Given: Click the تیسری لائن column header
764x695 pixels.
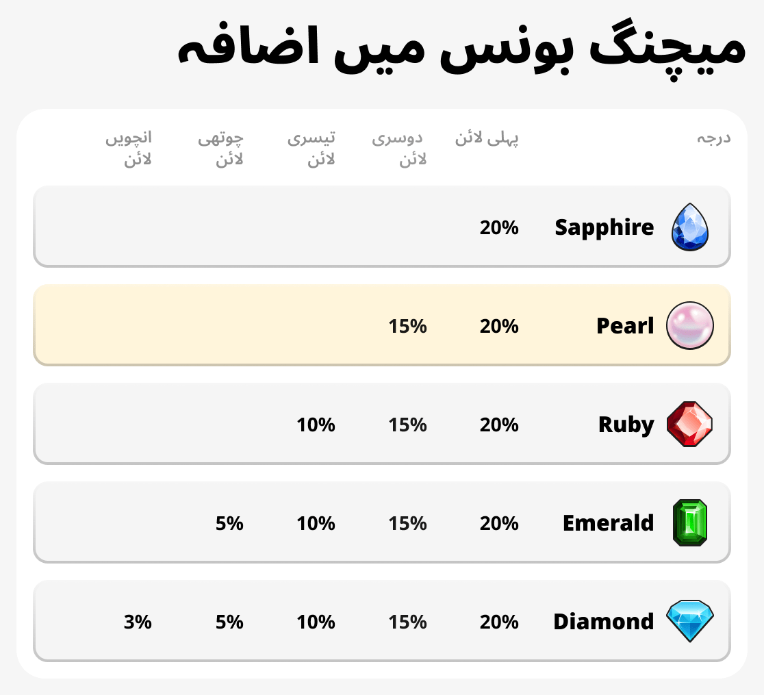Looking at the screenshot, I should pos(311,149).
